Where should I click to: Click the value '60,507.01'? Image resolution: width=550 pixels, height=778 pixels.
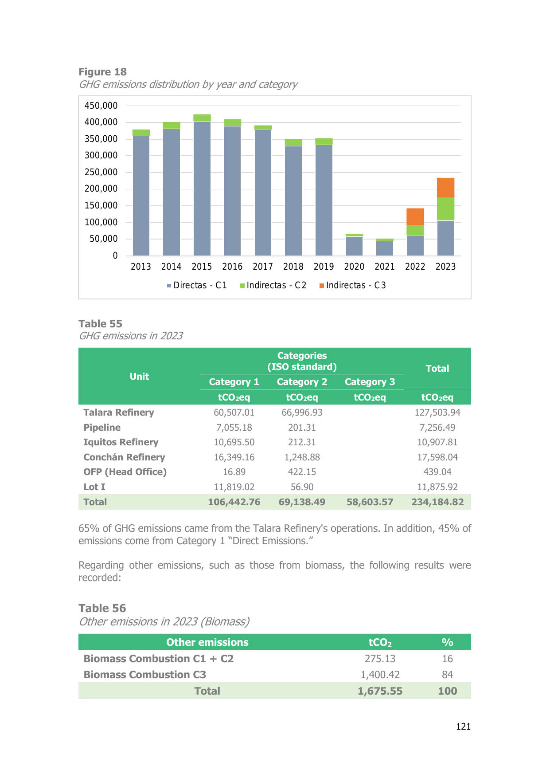[x=234, y=413]
